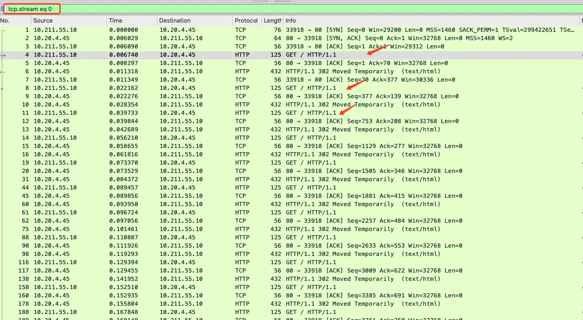Sort packets by the No. column header
Viewport: 583px width, 320px height.
[15, 21]
